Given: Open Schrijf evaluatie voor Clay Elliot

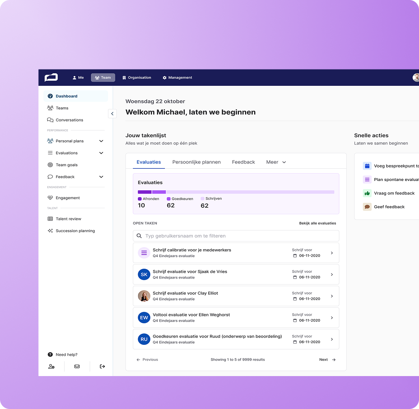Looking at the screenshot, I should [x=236, y=296].
